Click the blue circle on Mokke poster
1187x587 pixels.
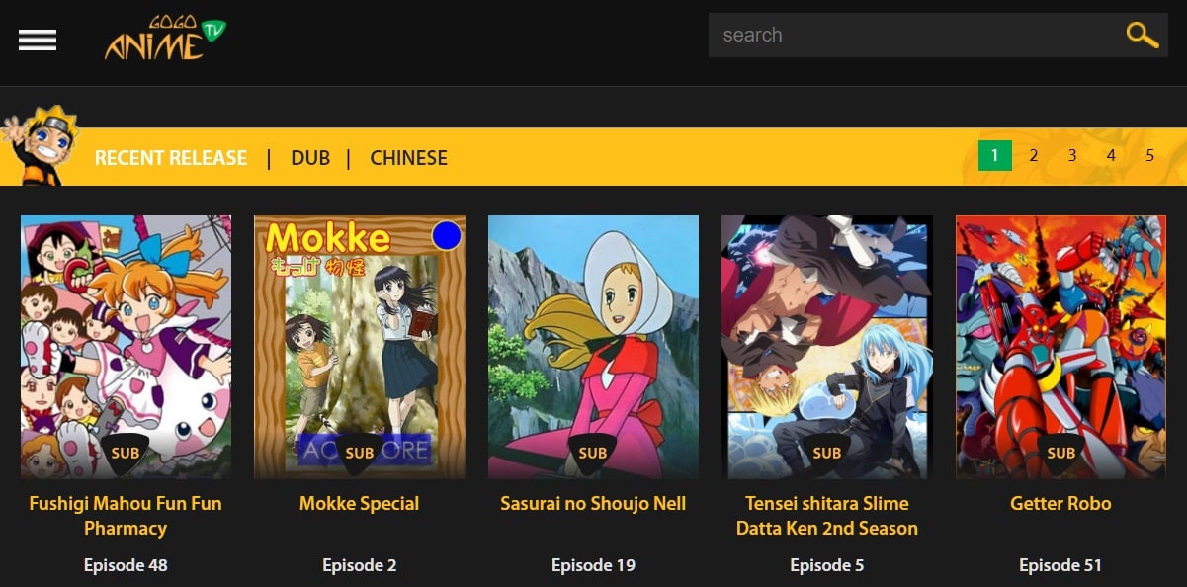447,235
